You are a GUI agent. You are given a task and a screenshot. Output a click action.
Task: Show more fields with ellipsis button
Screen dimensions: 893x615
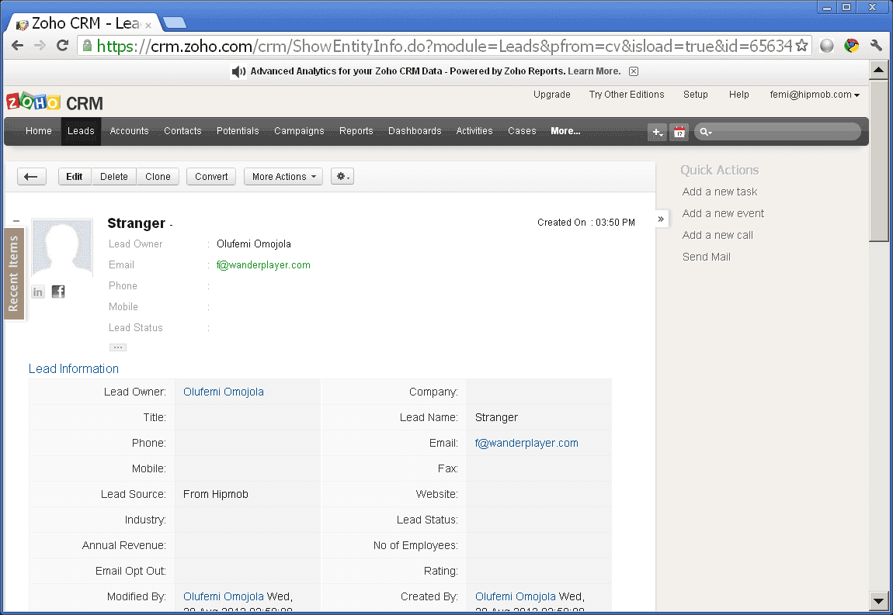118,347
